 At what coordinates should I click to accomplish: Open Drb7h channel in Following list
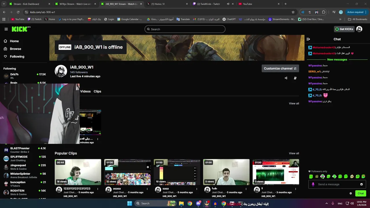25,76
